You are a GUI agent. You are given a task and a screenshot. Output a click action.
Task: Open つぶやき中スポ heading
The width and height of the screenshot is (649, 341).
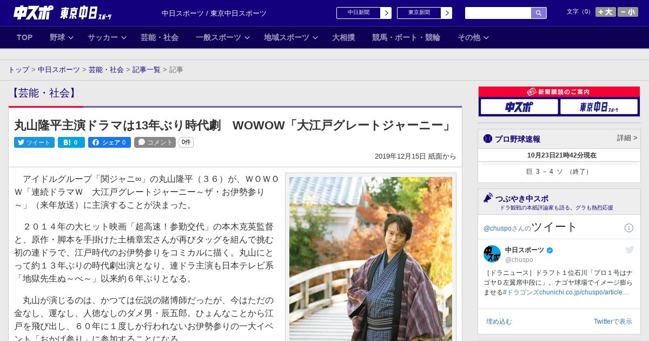point(521,199)
